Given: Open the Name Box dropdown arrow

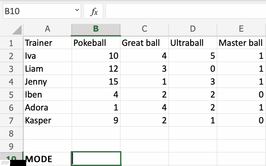Looking at the screenshot, I should pyautogui.click(x=77, y=10).
